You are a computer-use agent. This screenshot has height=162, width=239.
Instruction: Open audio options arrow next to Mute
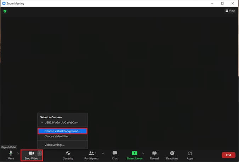coord(18,153)
